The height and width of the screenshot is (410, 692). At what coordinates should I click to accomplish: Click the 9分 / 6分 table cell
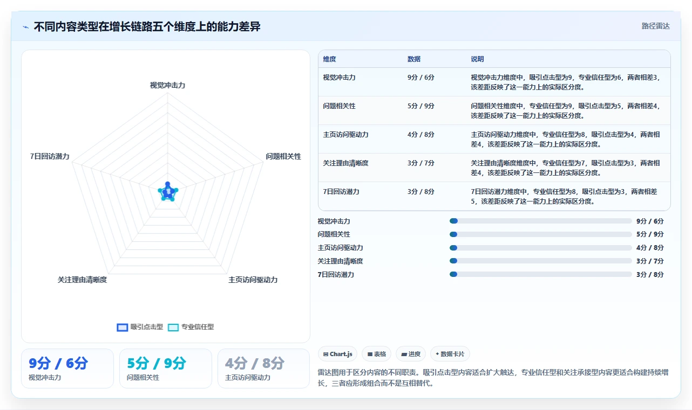click(x=420, y=78)
